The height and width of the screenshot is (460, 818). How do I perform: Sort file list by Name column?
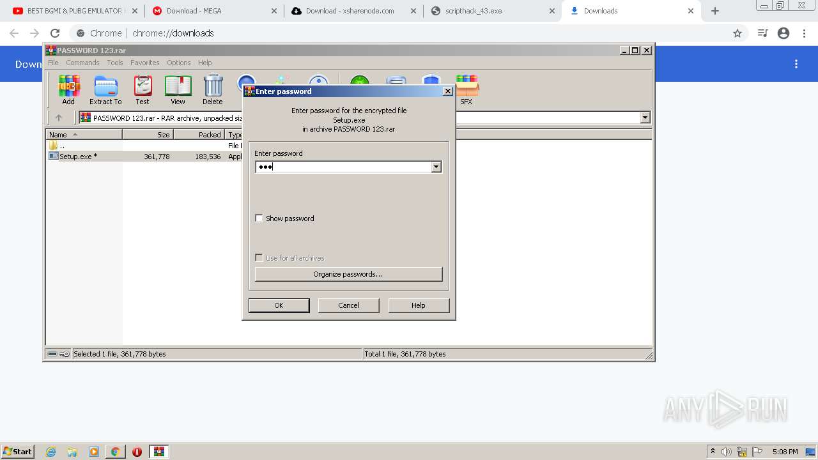pos(84,135)
